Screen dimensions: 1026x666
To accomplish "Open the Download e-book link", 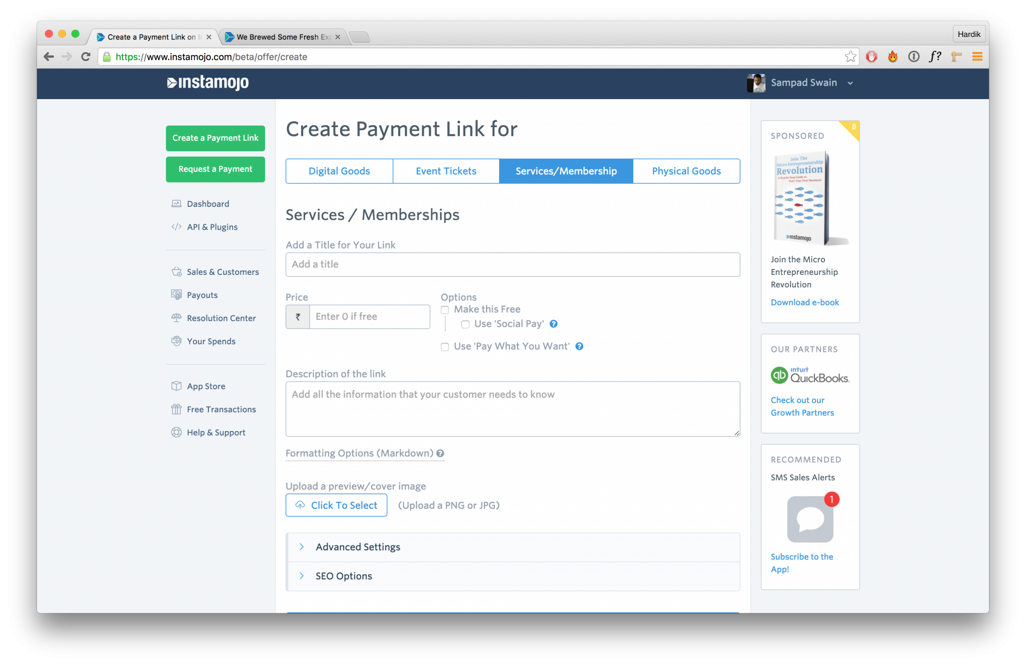I will [805, 302].
